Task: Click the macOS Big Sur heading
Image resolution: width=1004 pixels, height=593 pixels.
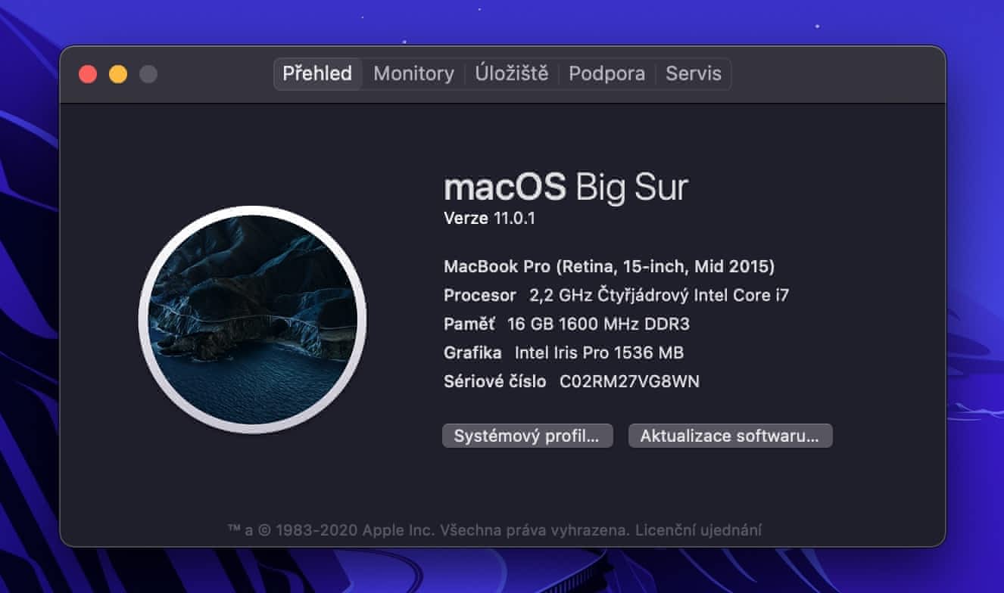Action: (566, 187)
